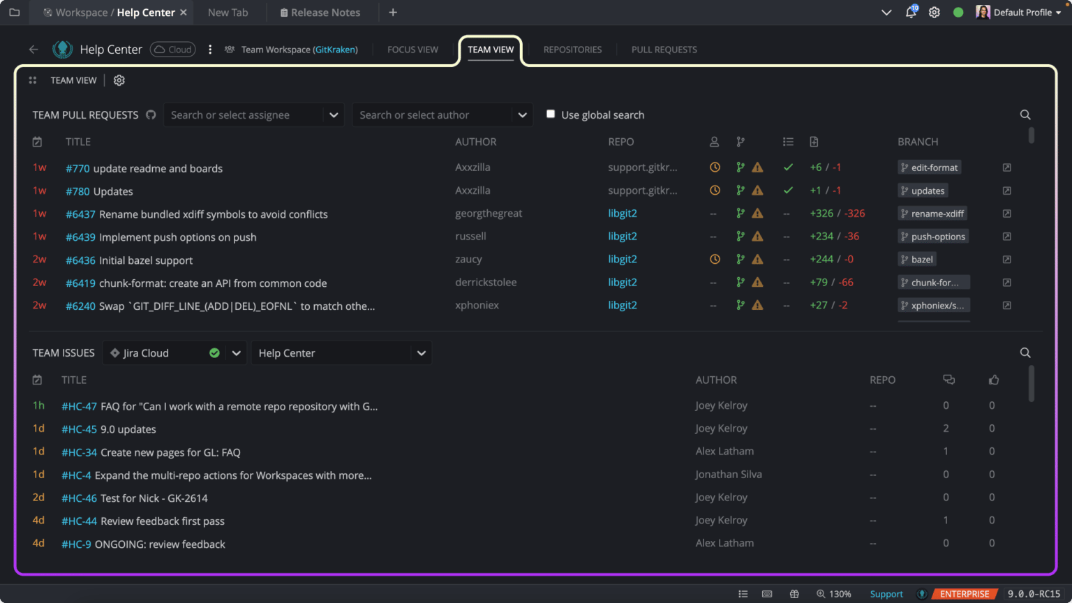
Task: Expand the Jira Cloud provider dropdown
Action: point(237,352)
